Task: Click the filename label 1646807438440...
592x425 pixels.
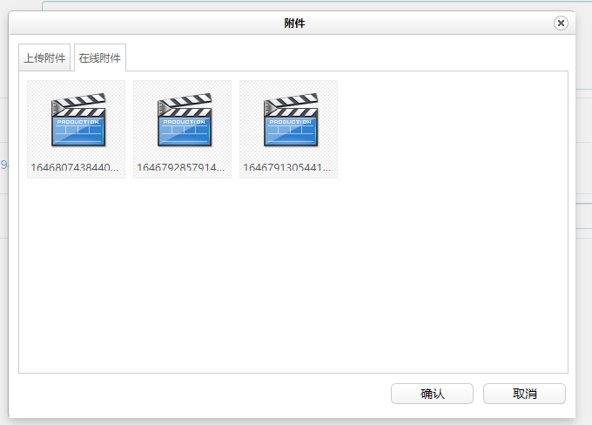Action: (75, 167)
